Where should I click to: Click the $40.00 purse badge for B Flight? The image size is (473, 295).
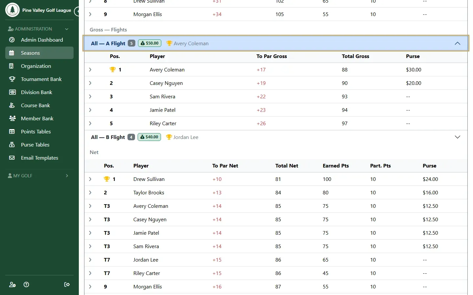149,137
